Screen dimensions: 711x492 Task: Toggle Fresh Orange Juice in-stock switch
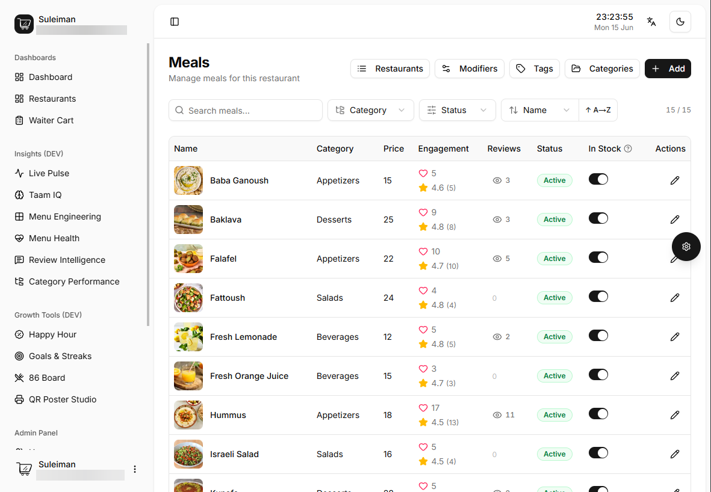click(598, 375)
